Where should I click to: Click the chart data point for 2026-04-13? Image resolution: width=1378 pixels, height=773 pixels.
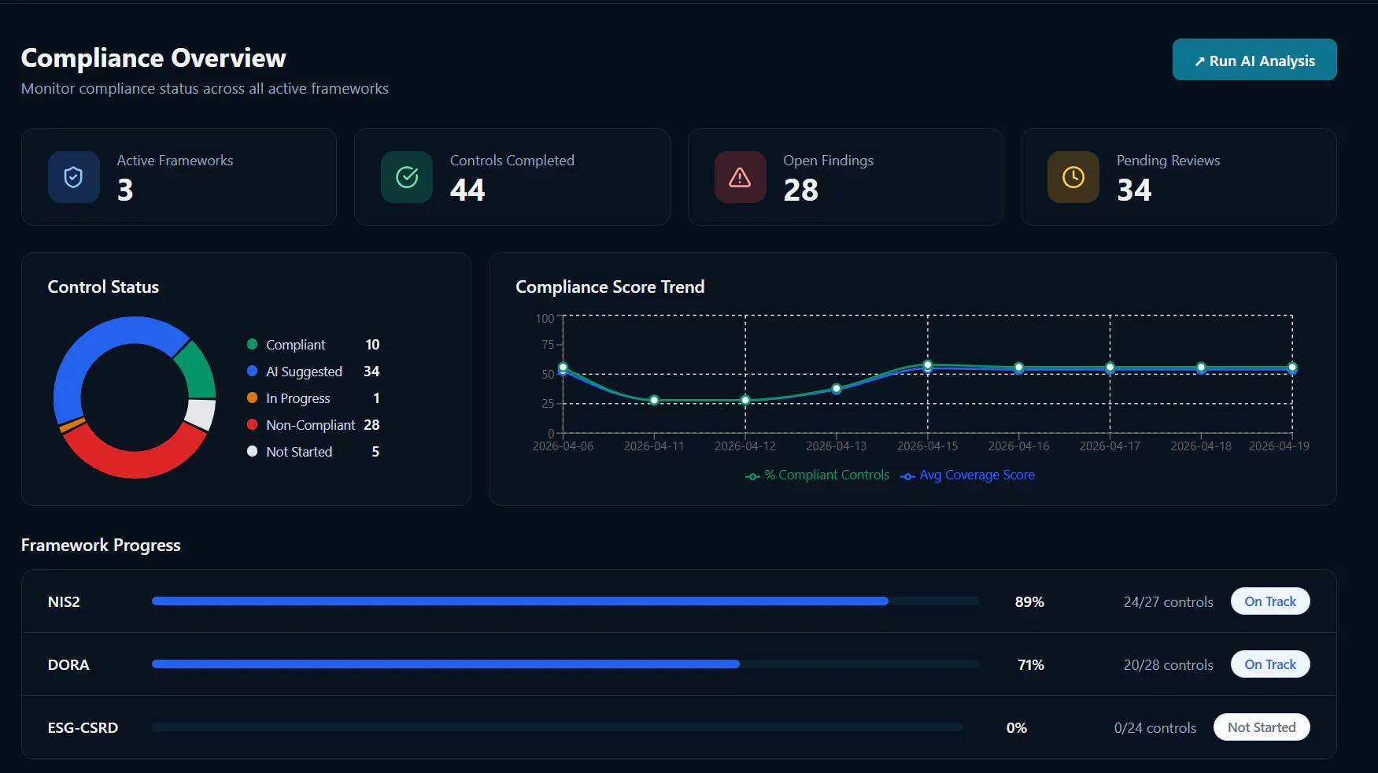tap(837, 388)
